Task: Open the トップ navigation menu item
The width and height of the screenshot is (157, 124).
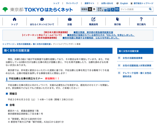Action: 15,22
